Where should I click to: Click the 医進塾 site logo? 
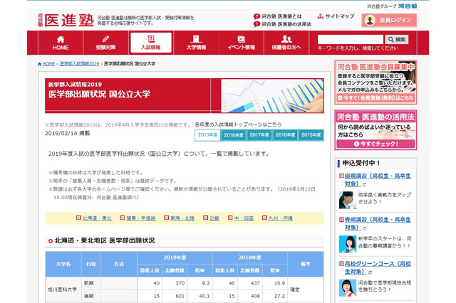click(x=66, y=21)
